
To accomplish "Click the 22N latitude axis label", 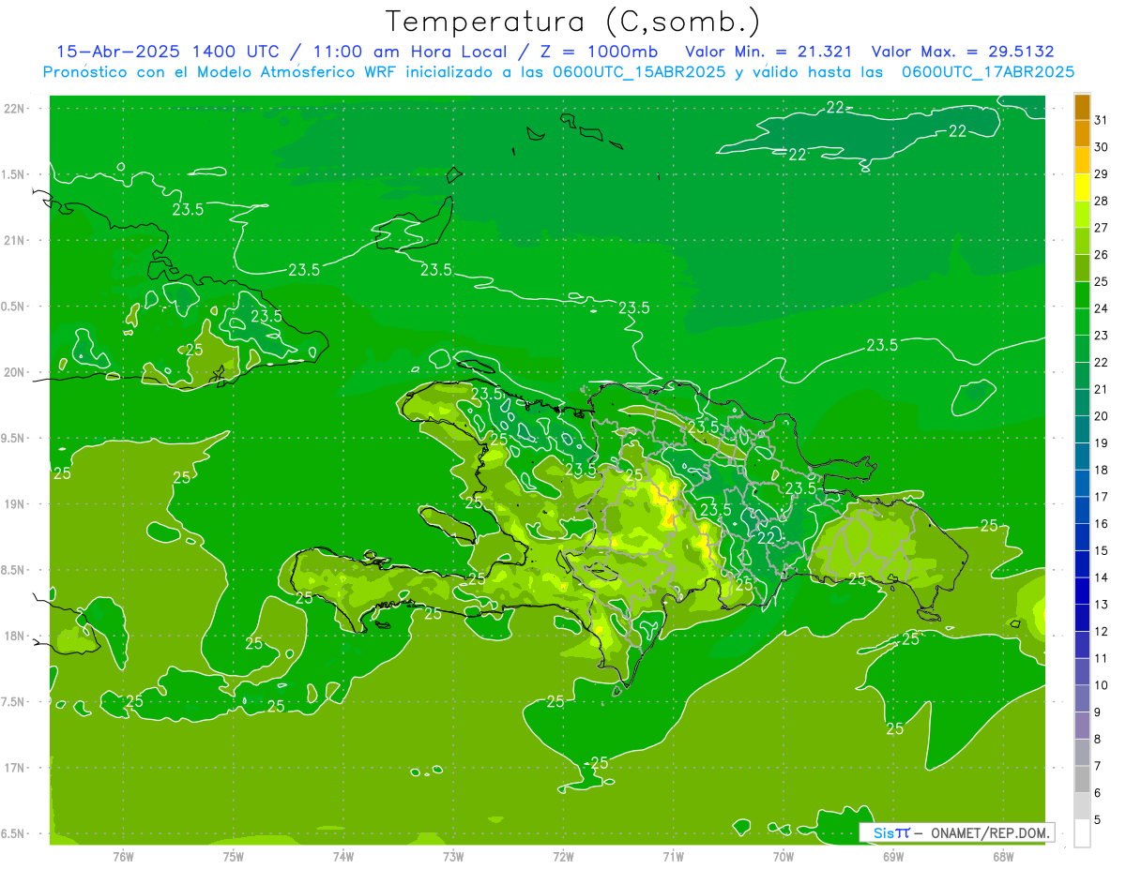I will tap(14, 109).
